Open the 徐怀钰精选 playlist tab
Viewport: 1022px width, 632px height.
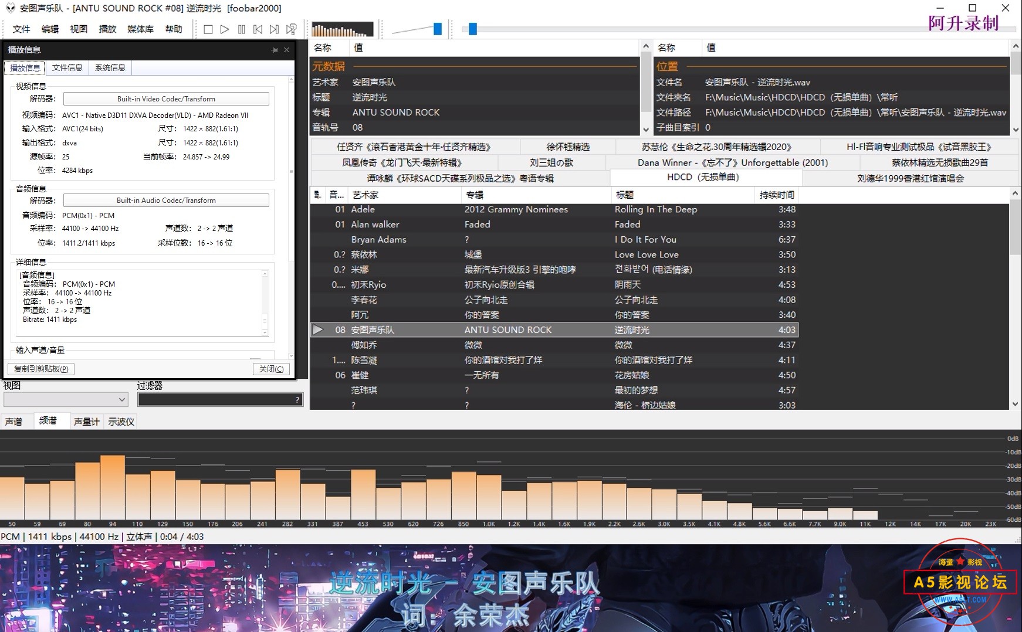click(x=567, y=147)
